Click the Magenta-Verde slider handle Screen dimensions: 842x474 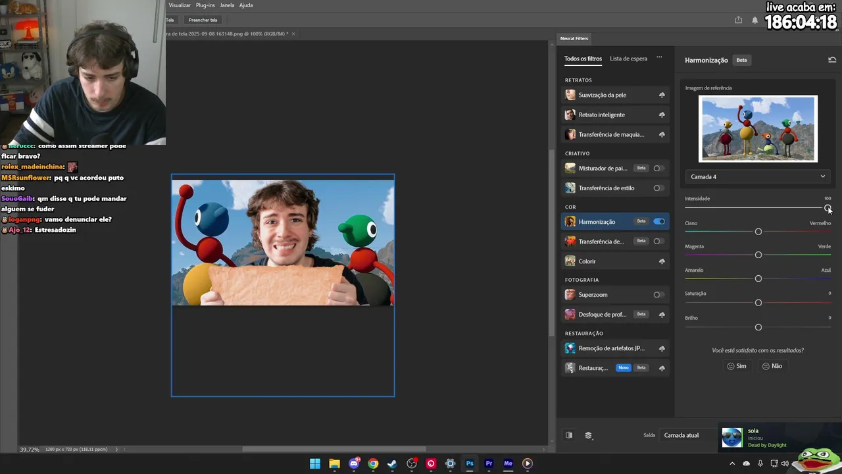pyautogui.click(x=758, y=255)
